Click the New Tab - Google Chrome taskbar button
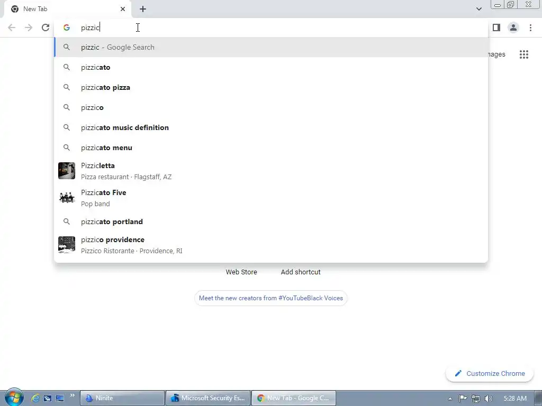This screenshot has width=542, height=406. (294, 398)
